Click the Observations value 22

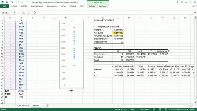pyautogui.click(x=118, y=42)
